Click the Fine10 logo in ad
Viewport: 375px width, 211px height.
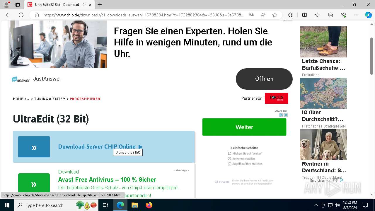coord(222,182)
